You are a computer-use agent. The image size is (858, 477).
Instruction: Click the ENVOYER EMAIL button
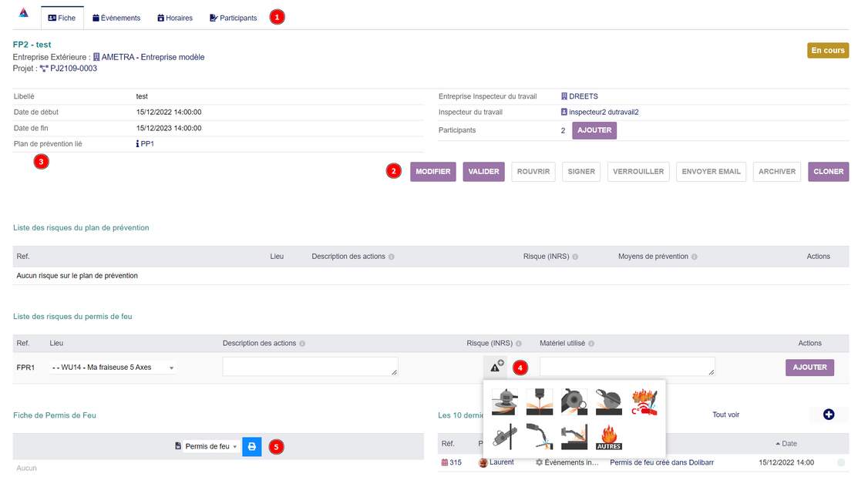pyautogui.click(x=711, y=172)
